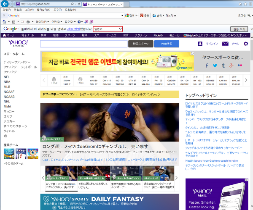Click the home icon in the command bar
253x210 pixels.
(x=4, y=22)
